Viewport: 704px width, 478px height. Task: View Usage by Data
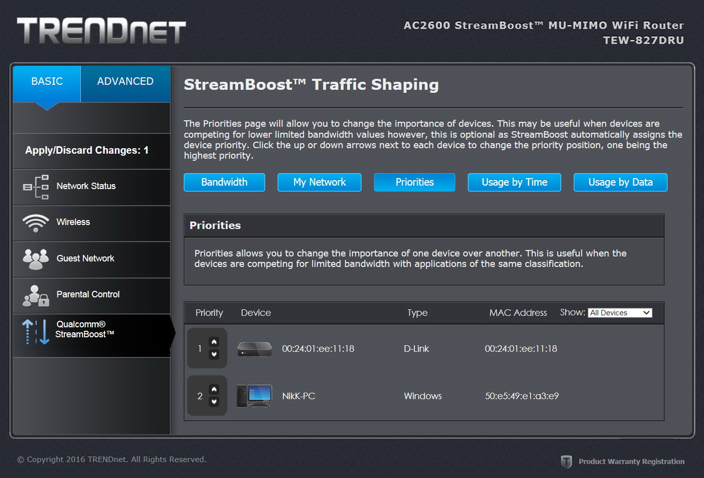[620, 182]
